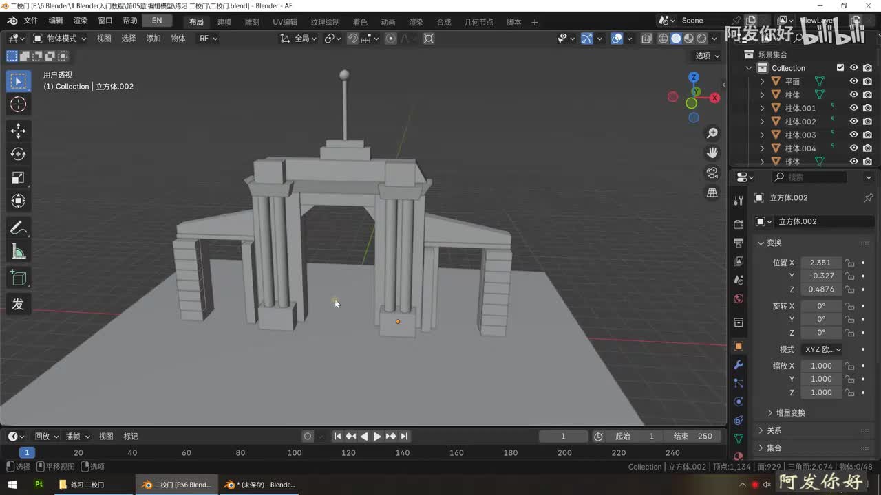881x495 pixels.
Task: Select the Move tool in left toolbar
Action: tap(19, 131)
